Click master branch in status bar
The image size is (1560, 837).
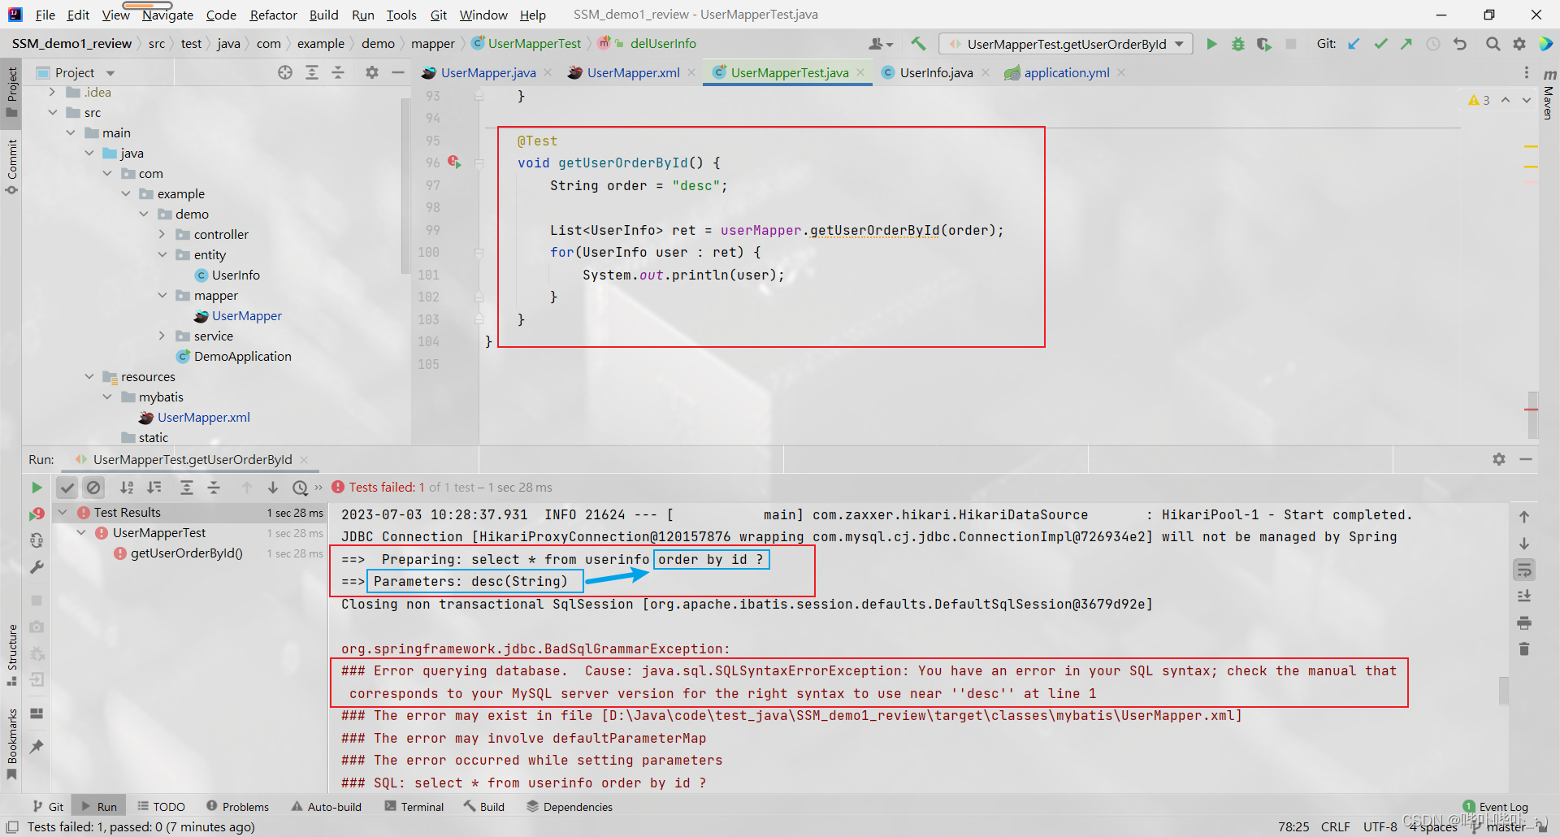coord(1499,827)
